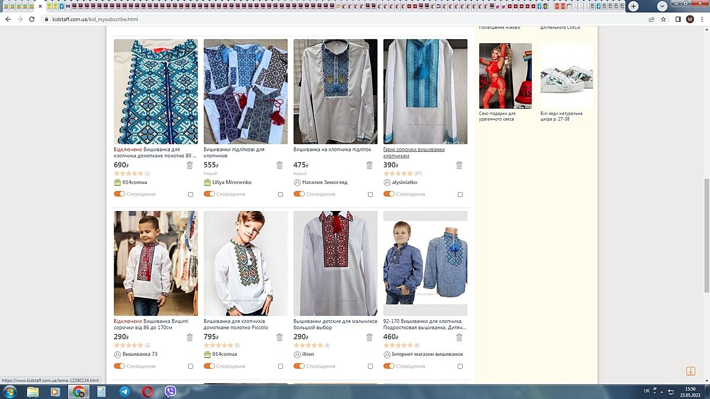Screen dimensions: 710x399
Task: Bookmark this page with the star icon
Action: (663, 19)
